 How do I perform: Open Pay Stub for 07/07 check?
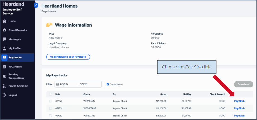pyautogui.click(x=239, y=101)
